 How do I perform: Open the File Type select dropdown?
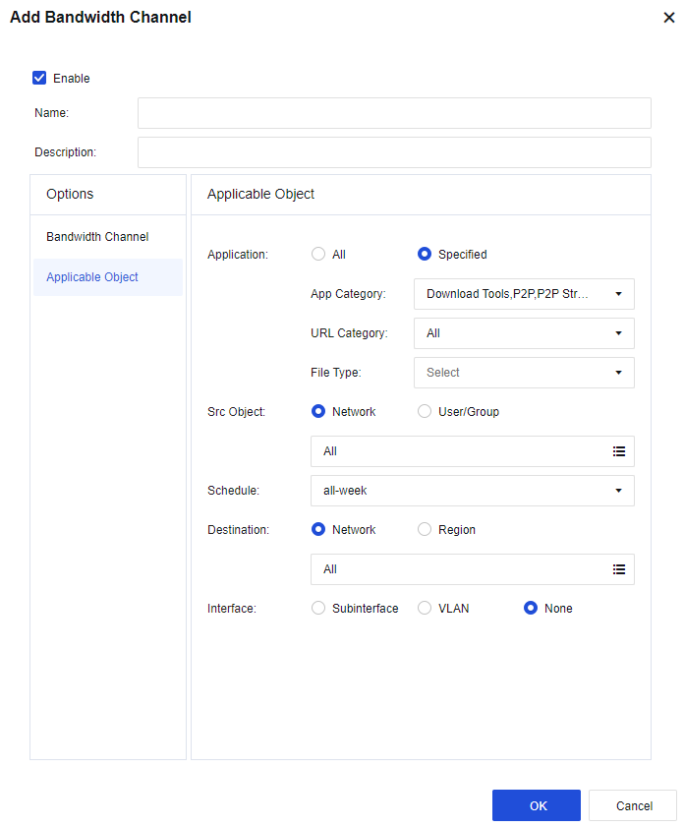tap(524, 373)
